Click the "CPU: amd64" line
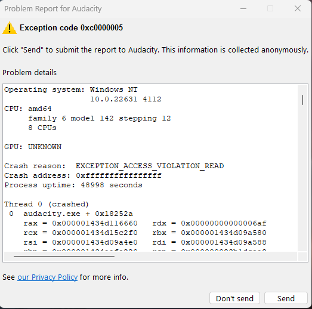 [x=28, y=109]
